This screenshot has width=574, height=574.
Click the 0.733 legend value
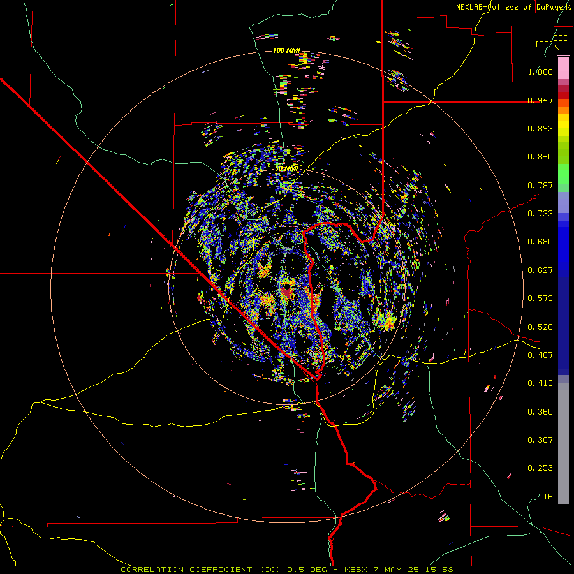(540, 214)
